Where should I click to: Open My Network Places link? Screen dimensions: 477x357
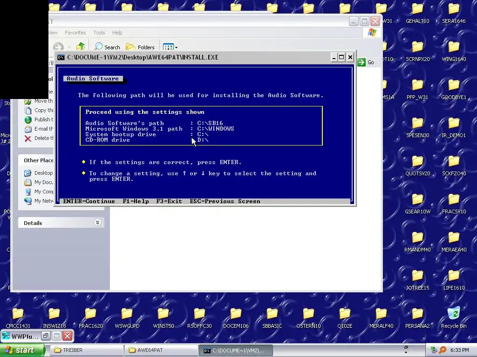point(39,201)
